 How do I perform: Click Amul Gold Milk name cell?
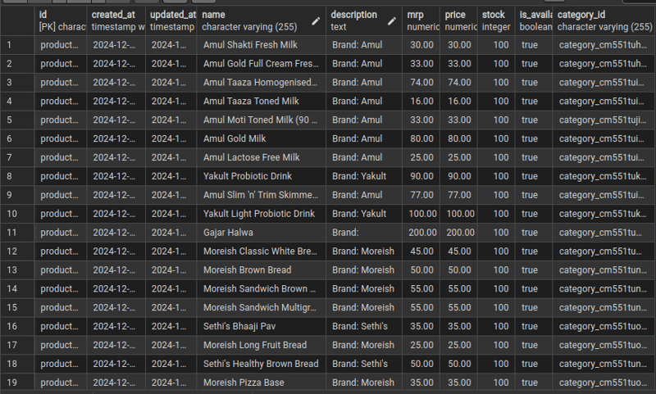click(261, 138)
